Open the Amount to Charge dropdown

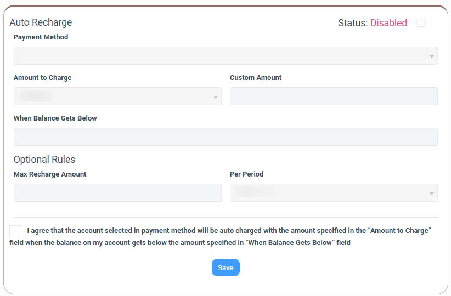[117, 96]
